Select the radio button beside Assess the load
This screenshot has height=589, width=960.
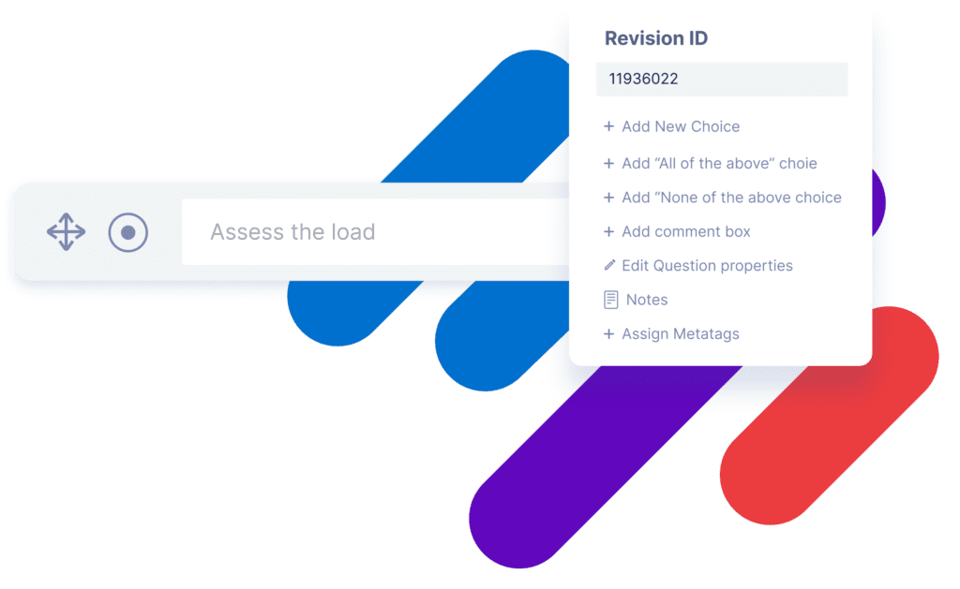128,232
